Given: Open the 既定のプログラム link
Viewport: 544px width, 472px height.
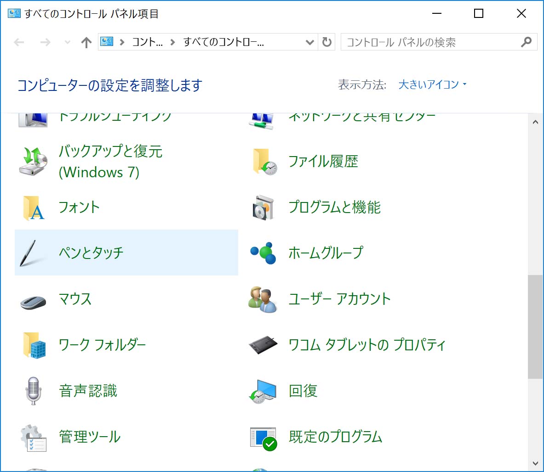Looking at the screenshot, I should tap(336, 437).
